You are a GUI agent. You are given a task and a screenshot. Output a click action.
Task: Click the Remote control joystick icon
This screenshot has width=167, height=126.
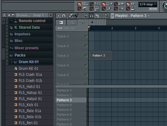coord(16,21)
